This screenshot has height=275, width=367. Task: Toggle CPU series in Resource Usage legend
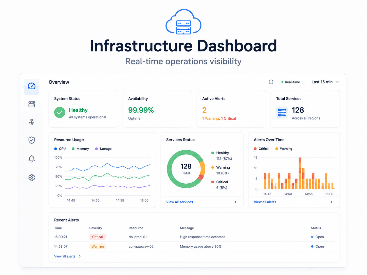coord(60,149)
